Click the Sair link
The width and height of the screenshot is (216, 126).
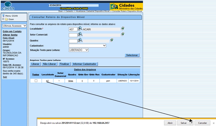point(5,77)
